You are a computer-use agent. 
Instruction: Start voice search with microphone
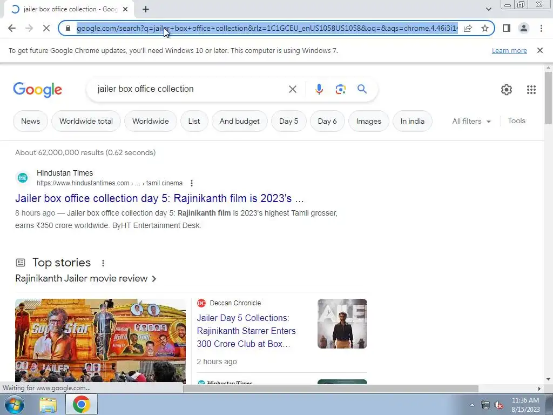pyautogui.click(x=319, y=89)
